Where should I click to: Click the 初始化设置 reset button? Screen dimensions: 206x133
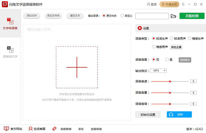tap(148, 114)
